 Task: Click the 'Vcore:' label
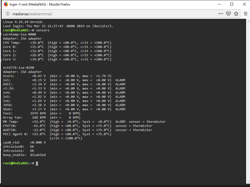pyautogui.click(x=9, y=76)
